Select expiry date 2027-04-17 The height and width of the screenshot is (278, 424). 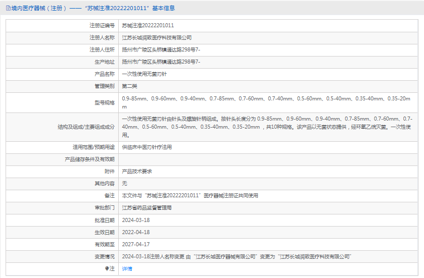tap(136, 245)
